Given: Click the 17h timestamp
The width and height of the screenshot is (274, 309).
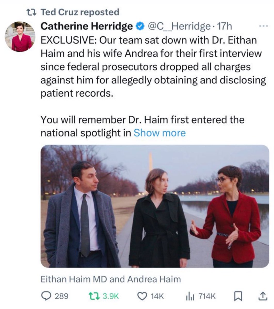Looking at the screenshot, I should [x=225, y=26].
